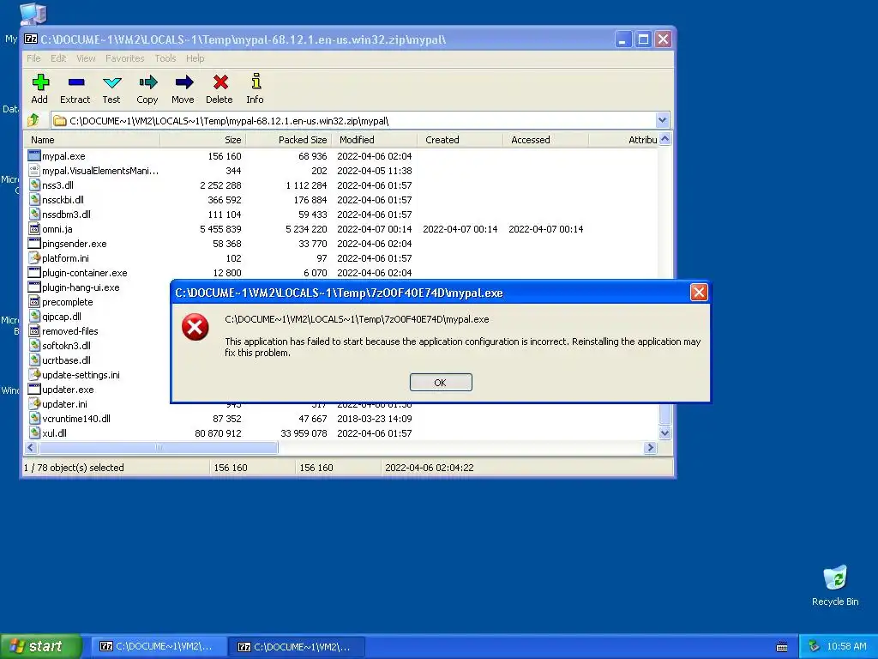This screenshot has width=878, height=659.
Task: Select the xul.dll file icon
Action: pos(34,432)
